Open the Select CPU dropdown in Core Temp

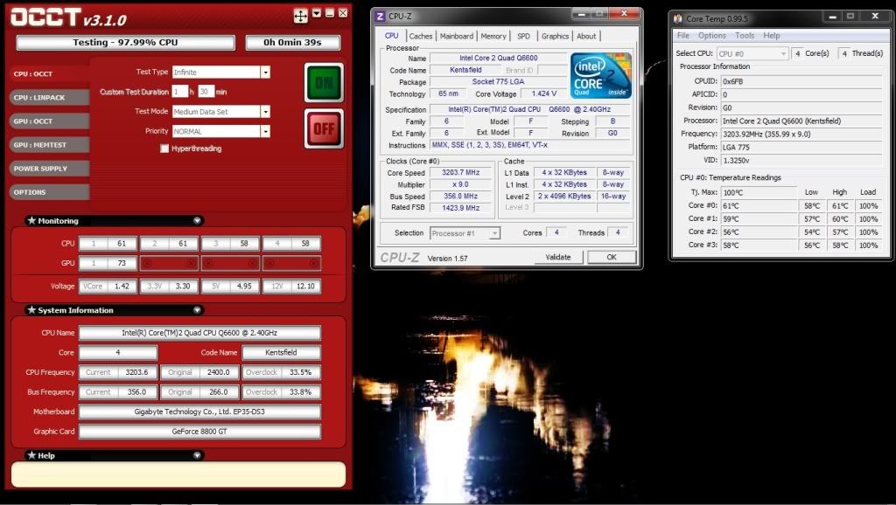752,53
